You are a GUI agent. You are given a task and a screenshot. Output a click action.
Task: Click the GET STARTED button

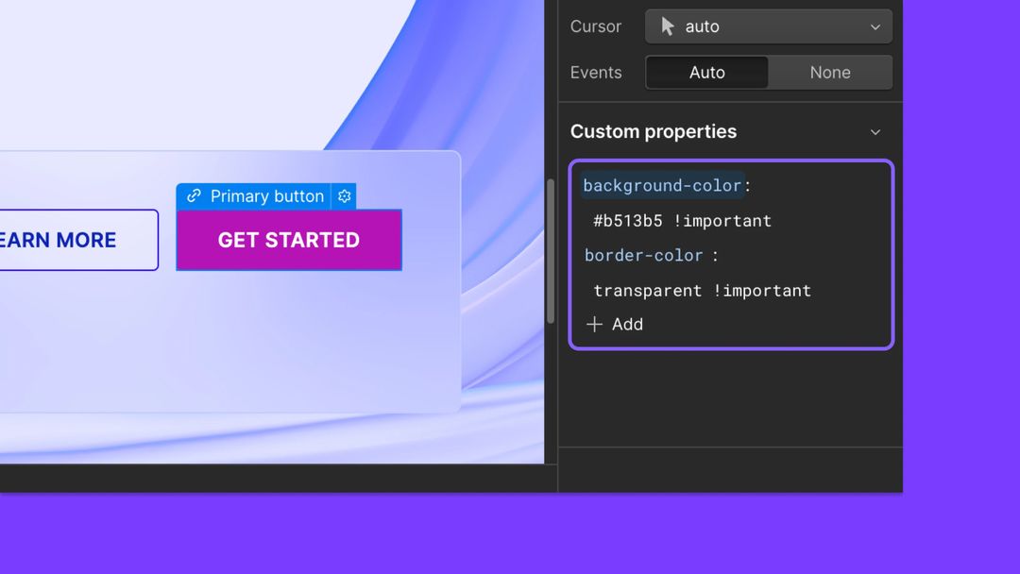(x=288, y=240)
